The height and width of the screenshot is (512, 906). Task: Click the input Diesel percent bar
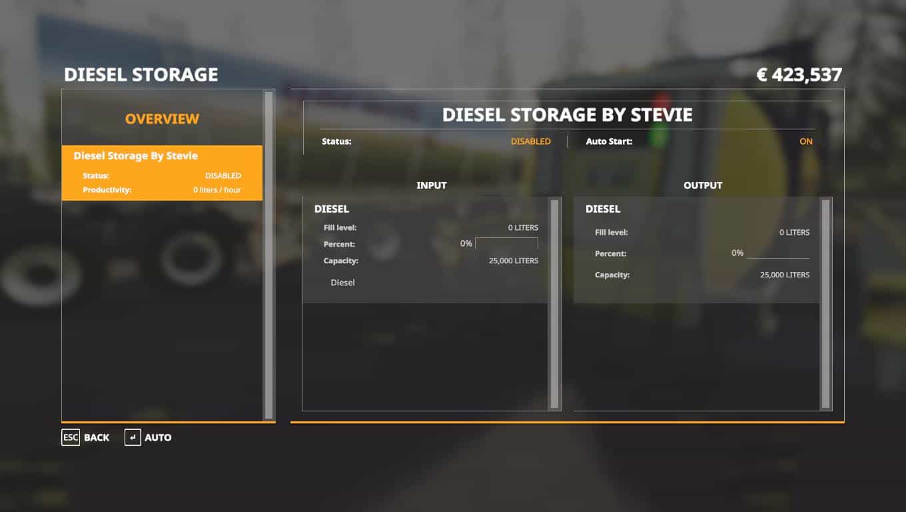506,243
